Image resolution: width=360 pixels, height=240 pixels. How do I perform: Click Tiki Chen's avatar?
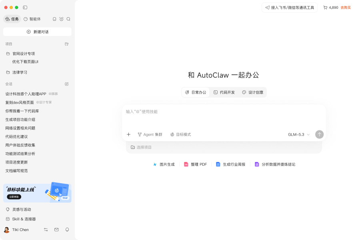(x=7, y=230)
